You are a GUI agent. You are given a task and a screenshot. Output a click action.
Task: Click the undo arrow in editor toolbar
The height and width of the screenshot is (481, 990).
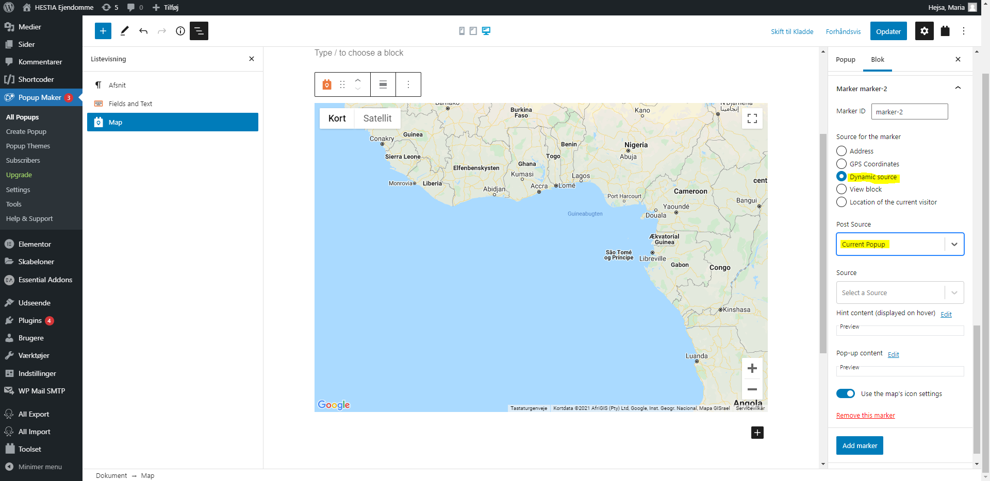[x=143, y=31]
